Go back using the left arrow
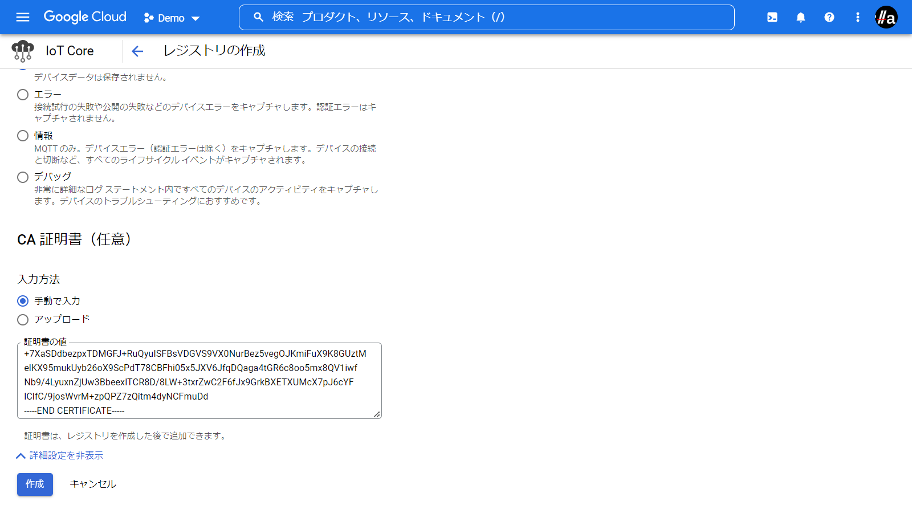The height and width of the screenshot is (513, 912). click(x=137, y=51)
